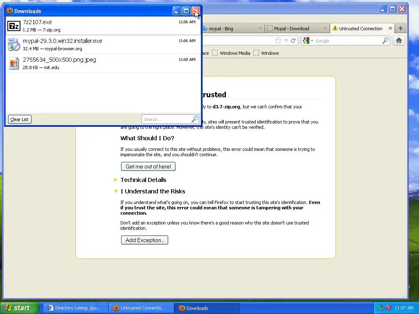Viewport: 419px width, 314px height.
Task: Bookmark this page with the star icon
Action: click(x=278, y=40)
